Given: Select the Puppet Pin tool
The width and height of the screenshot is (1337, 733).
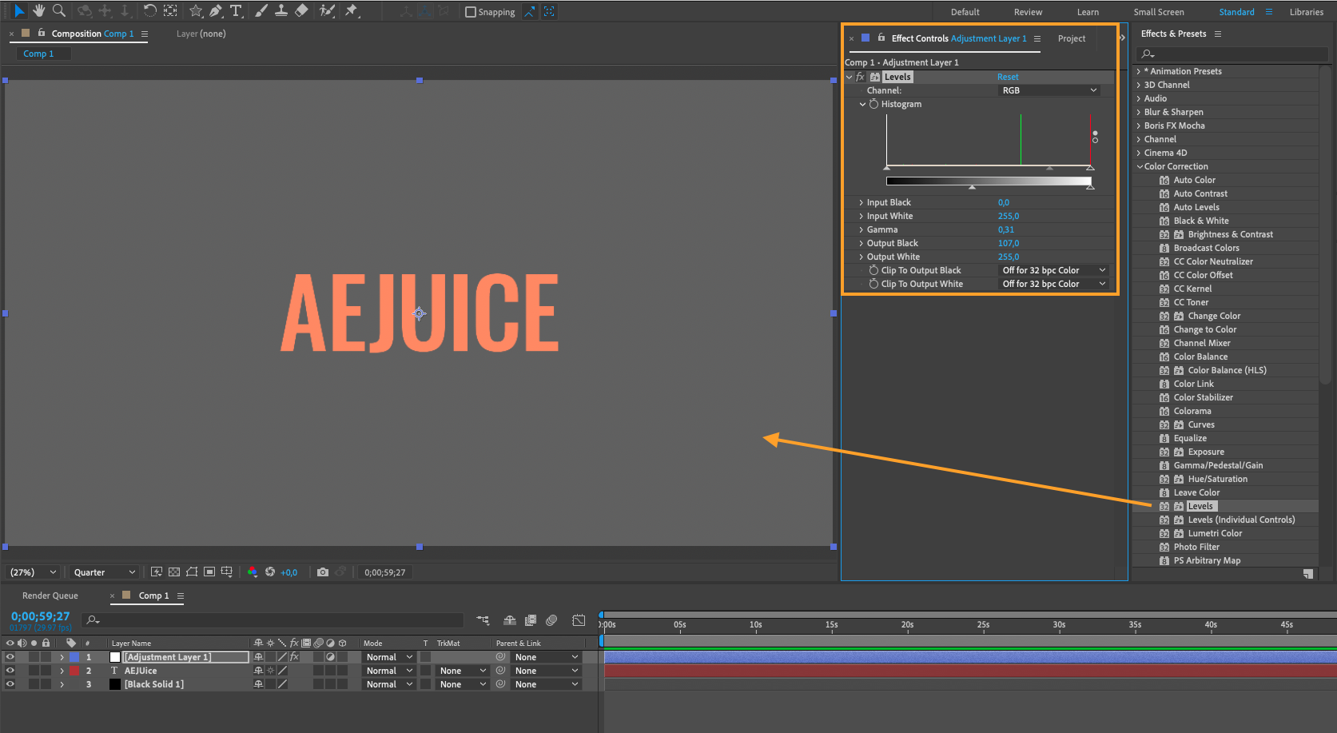Looking at the screenshot, I should (x=352, y=11).
